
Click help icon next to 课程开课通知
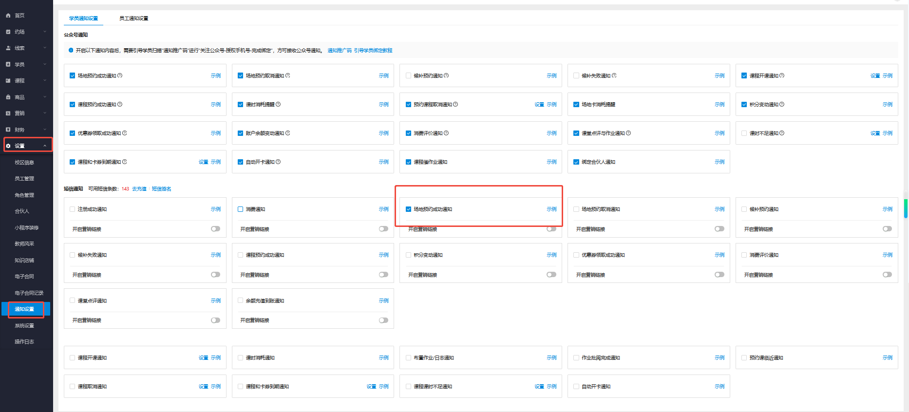coord(782,75)
